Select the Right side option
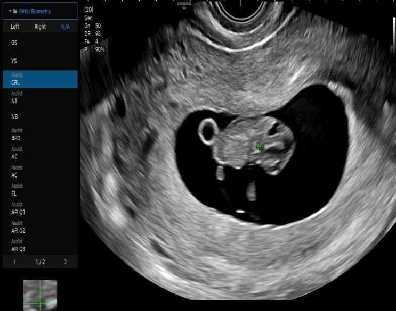 [40, 27]
